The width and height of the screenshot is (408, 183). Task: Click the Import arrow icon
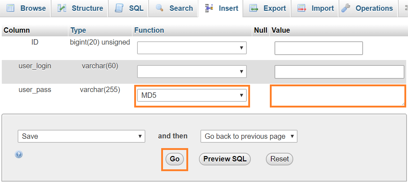(x=302, y=8)
